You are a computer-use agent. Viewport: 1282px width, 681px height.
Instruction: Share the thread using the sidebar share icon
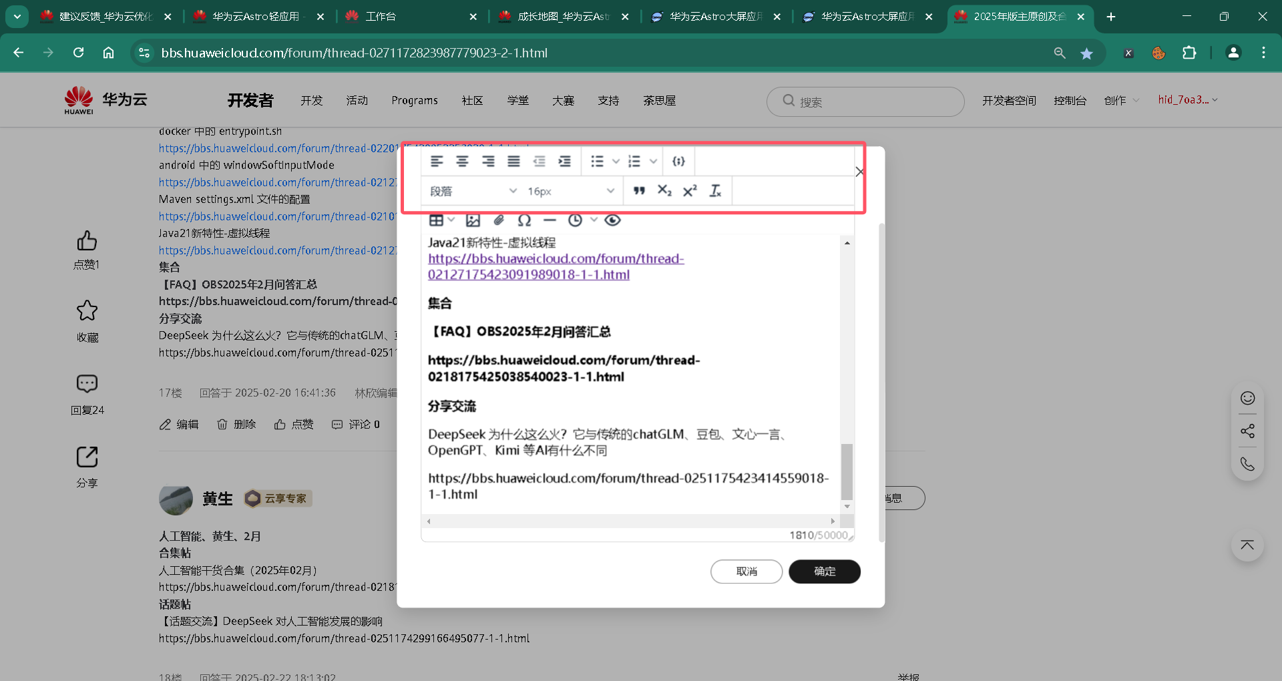[x=87, y=457]
